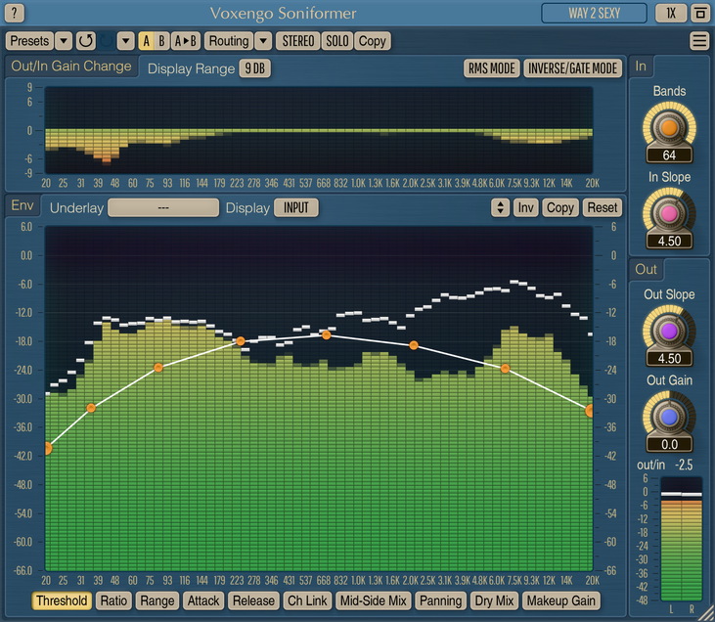Click the Out panel tab

tap(647, 270)
